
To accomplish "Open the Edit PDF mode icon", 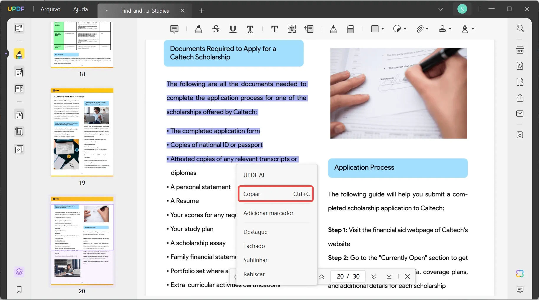I will coord(19,72).
